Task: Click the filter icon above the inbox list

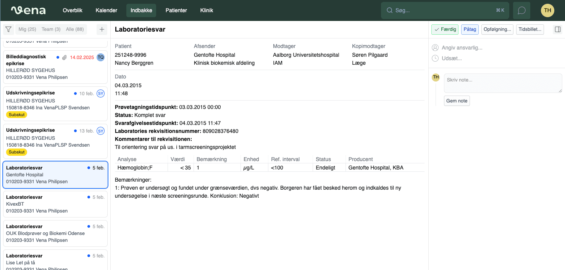Action: (x=8, y=29)
